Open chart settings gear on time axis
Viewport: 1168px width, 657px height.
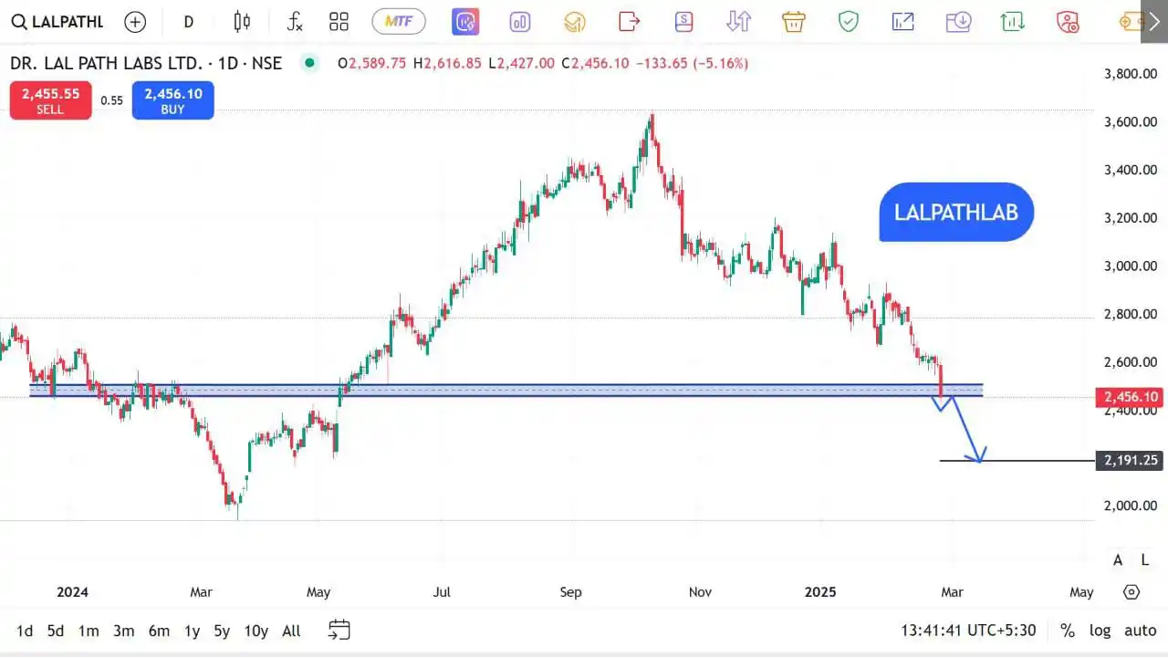(1131, 592)
